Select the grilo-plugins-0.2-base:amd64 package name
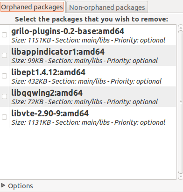The image size is (183, 192). tap(68, 31)
